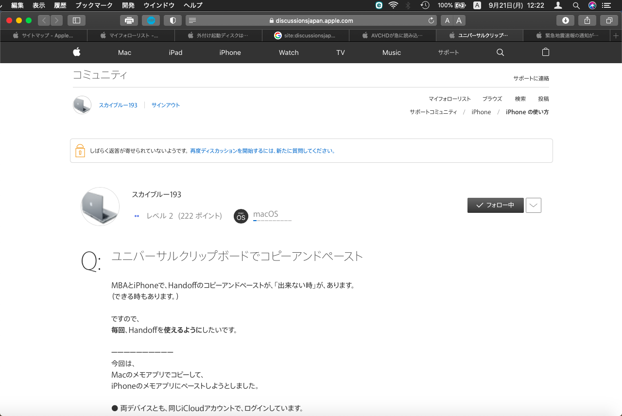The height and width of the screenshot is (416, 622).
Task: Click the blue round extension icon in toolbar
Action: coord(151,20)
